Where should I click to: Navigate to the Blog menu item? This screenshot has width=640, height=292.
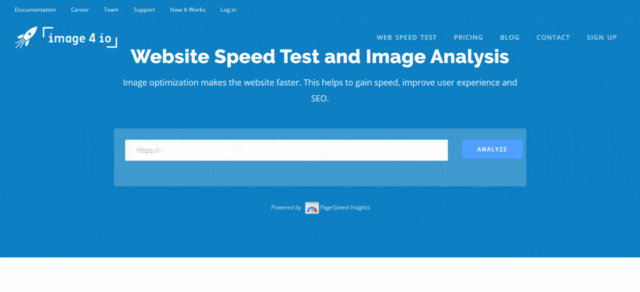tap(509, 38)
